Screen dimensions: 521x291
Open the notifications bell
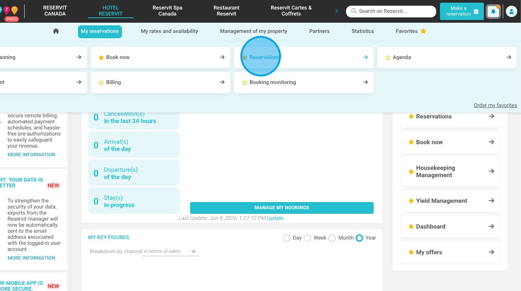tap(493, 11)
